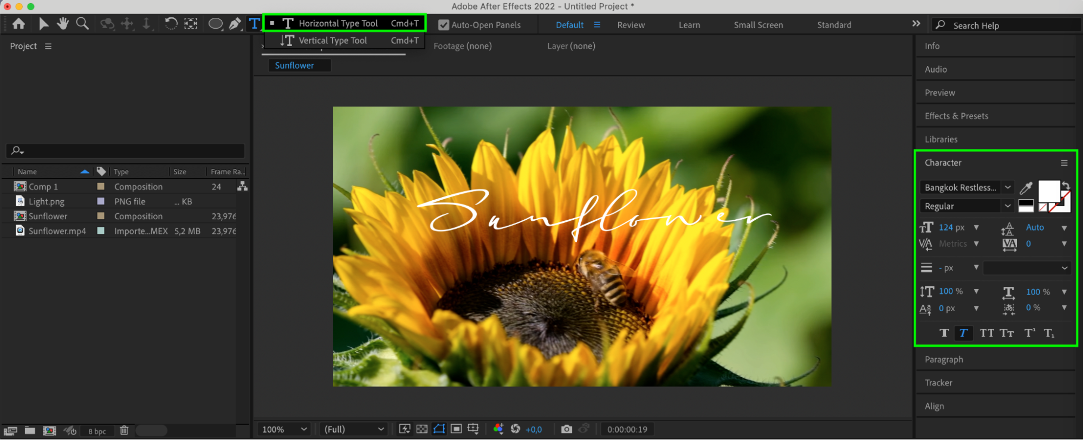Select the Ellipse shape tool
Screen dimensions: 1083x440
point(216,24)
